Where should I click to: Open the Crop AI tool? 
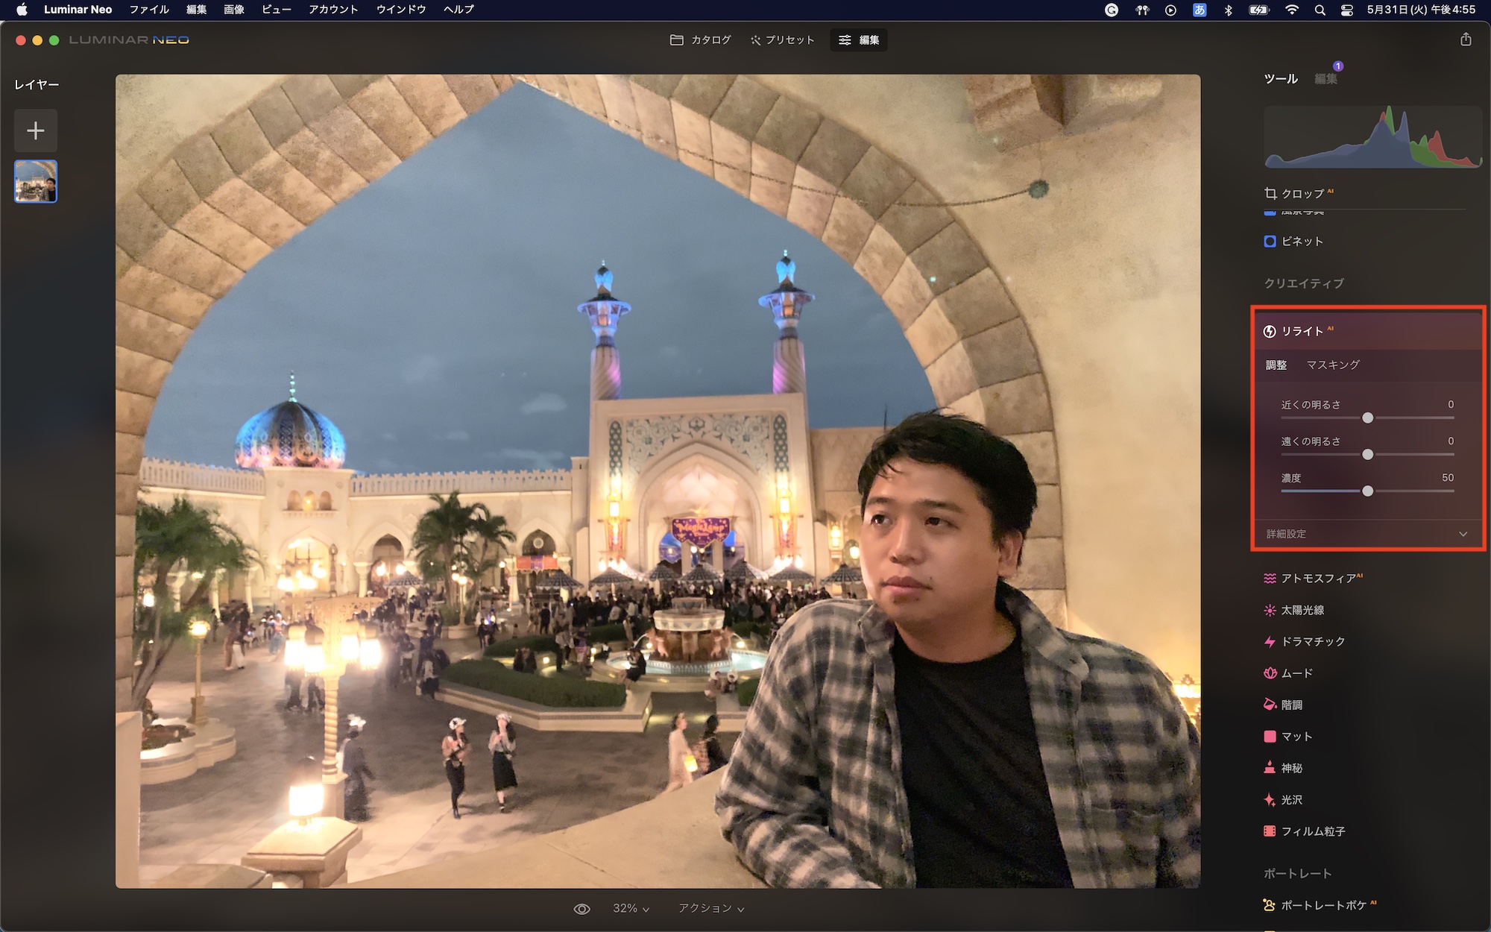[1301, 194]
